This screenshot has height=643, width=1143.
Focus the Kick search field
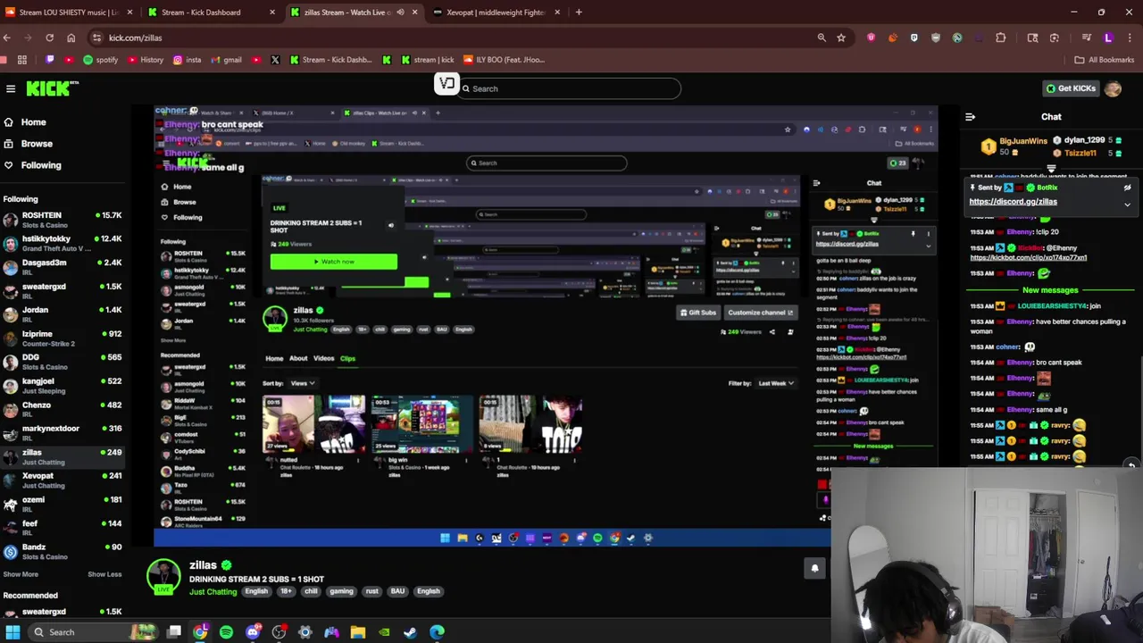(570, 88)
